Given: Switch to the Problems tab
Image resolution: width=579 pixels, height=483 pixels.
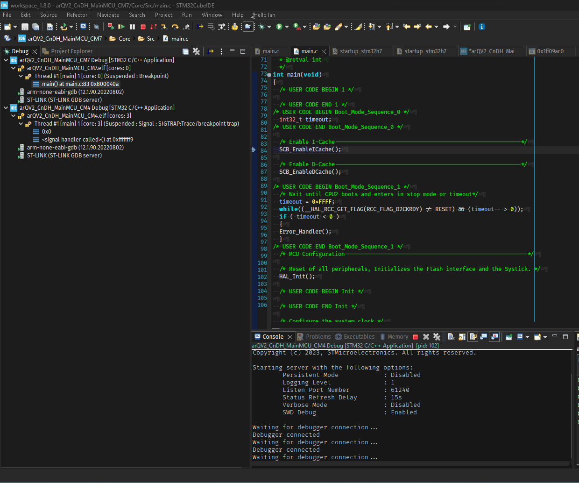Looking at the screenshot, I should tap(318, 337).
